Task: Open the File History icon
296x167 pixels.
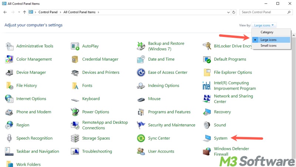Action: pos(10,86)
